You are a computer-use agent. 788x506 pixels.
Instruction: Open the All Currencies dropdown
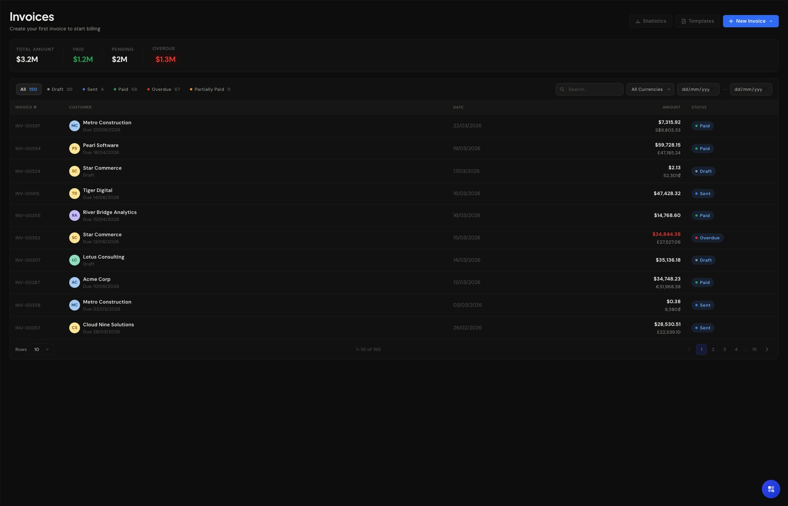pos(650,89)
